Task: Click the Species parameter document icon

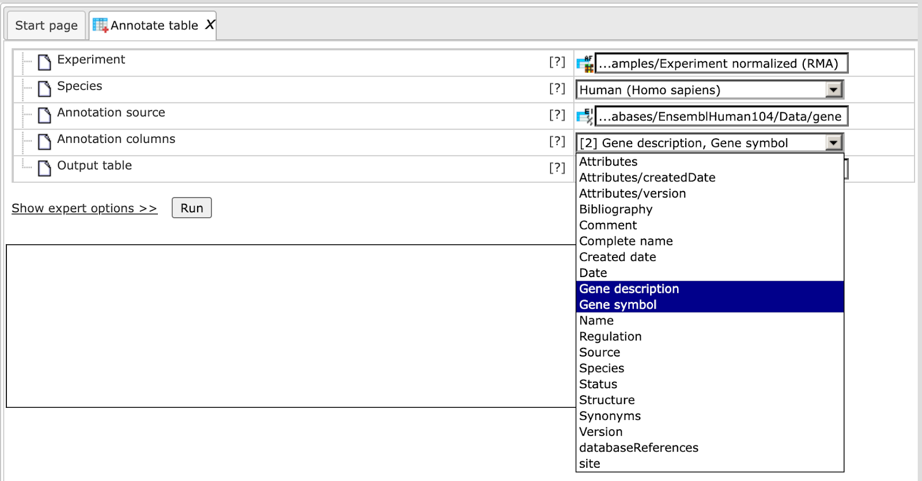Action: (x=44, y=89)
